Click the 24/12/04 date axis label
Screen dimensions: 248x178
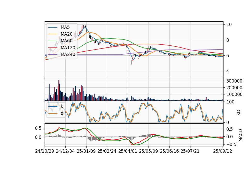65,151
